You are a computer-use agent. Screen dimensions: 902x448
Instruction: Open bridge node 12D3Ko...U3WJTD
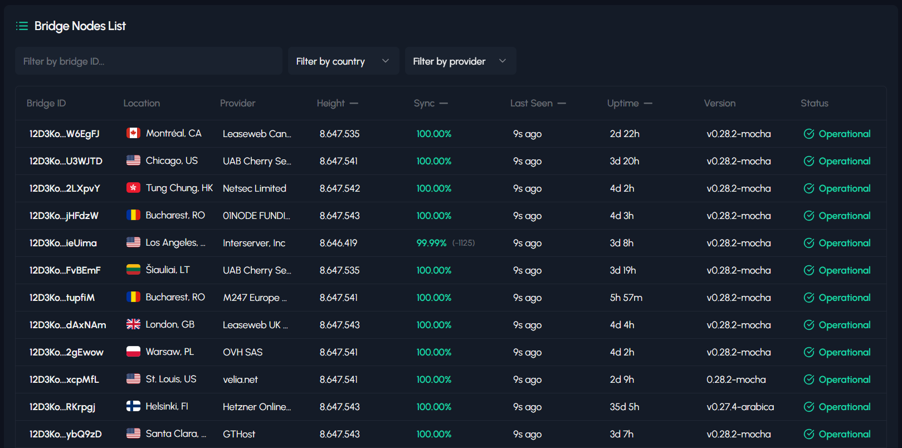point(66,161)
